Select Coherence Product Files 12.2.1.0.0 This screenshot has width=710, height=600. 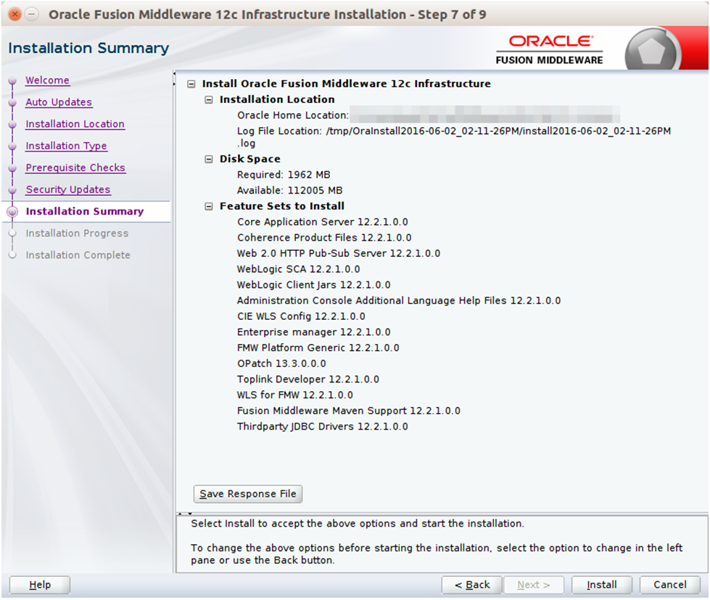tap(324, 237)
